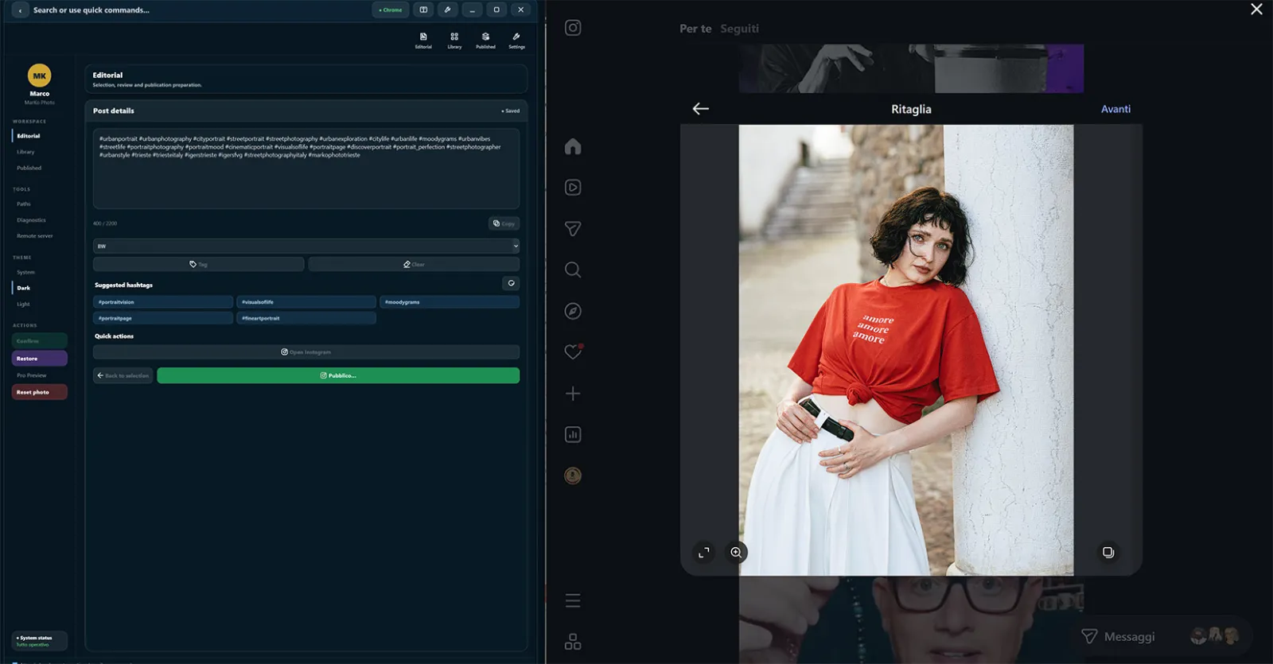Open the Library toolbar icon
This screenshot has width=1273, height=664.
454,41
